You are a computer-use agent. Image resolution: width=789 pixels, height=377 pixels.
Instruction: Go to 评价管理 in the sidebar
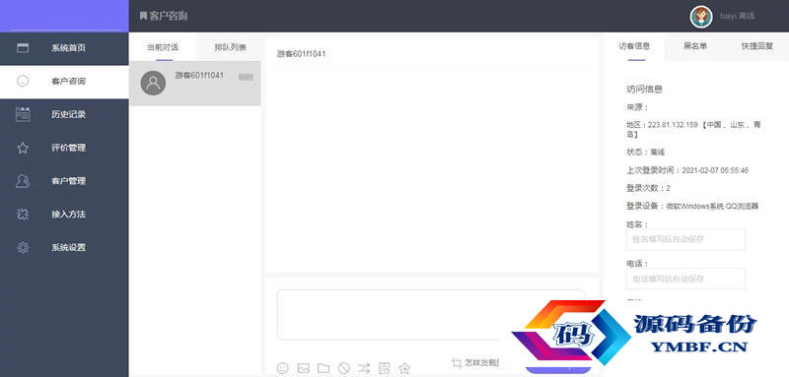pyautogui.click(x=64, y=148)
